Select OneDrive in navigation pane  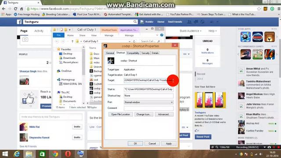coord(66,71)
